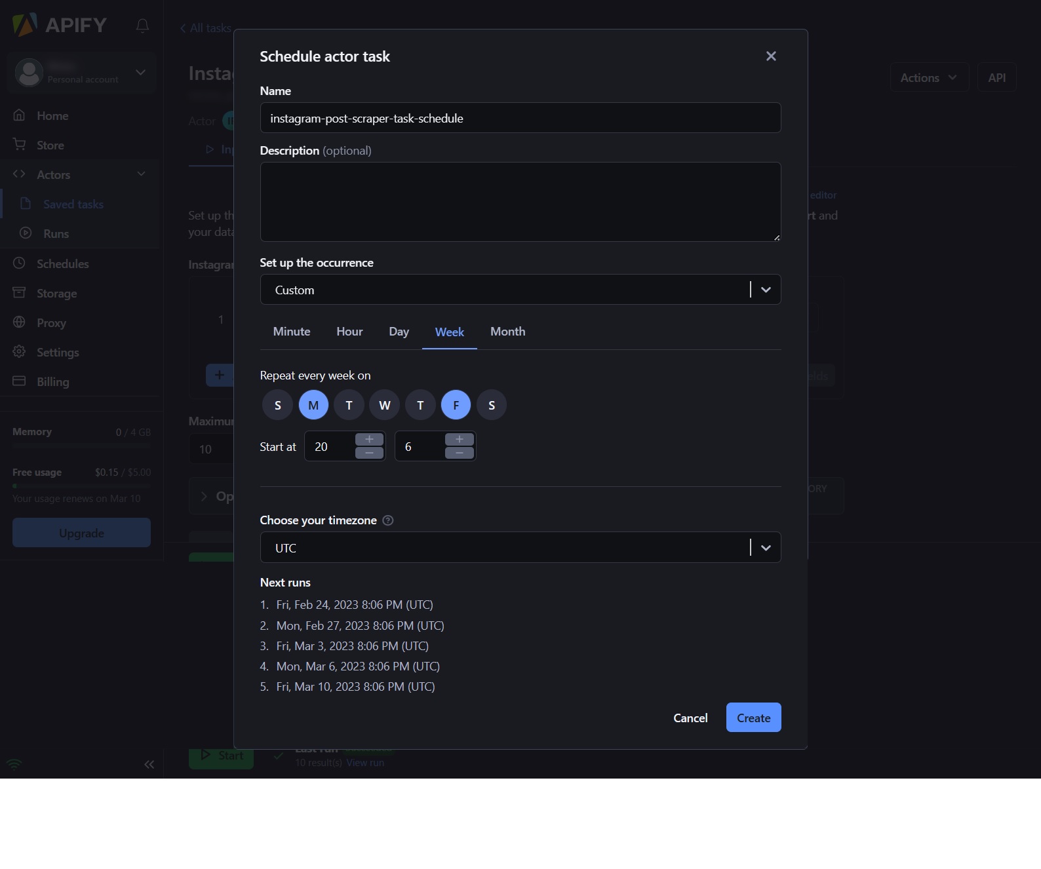Open Settings in the sidebar
Image resolution: width=1041 pixels, height=869 pixels.
click(58, 353)
